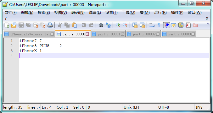
Task: Click the New file toolbar icon
Action: 7,25
